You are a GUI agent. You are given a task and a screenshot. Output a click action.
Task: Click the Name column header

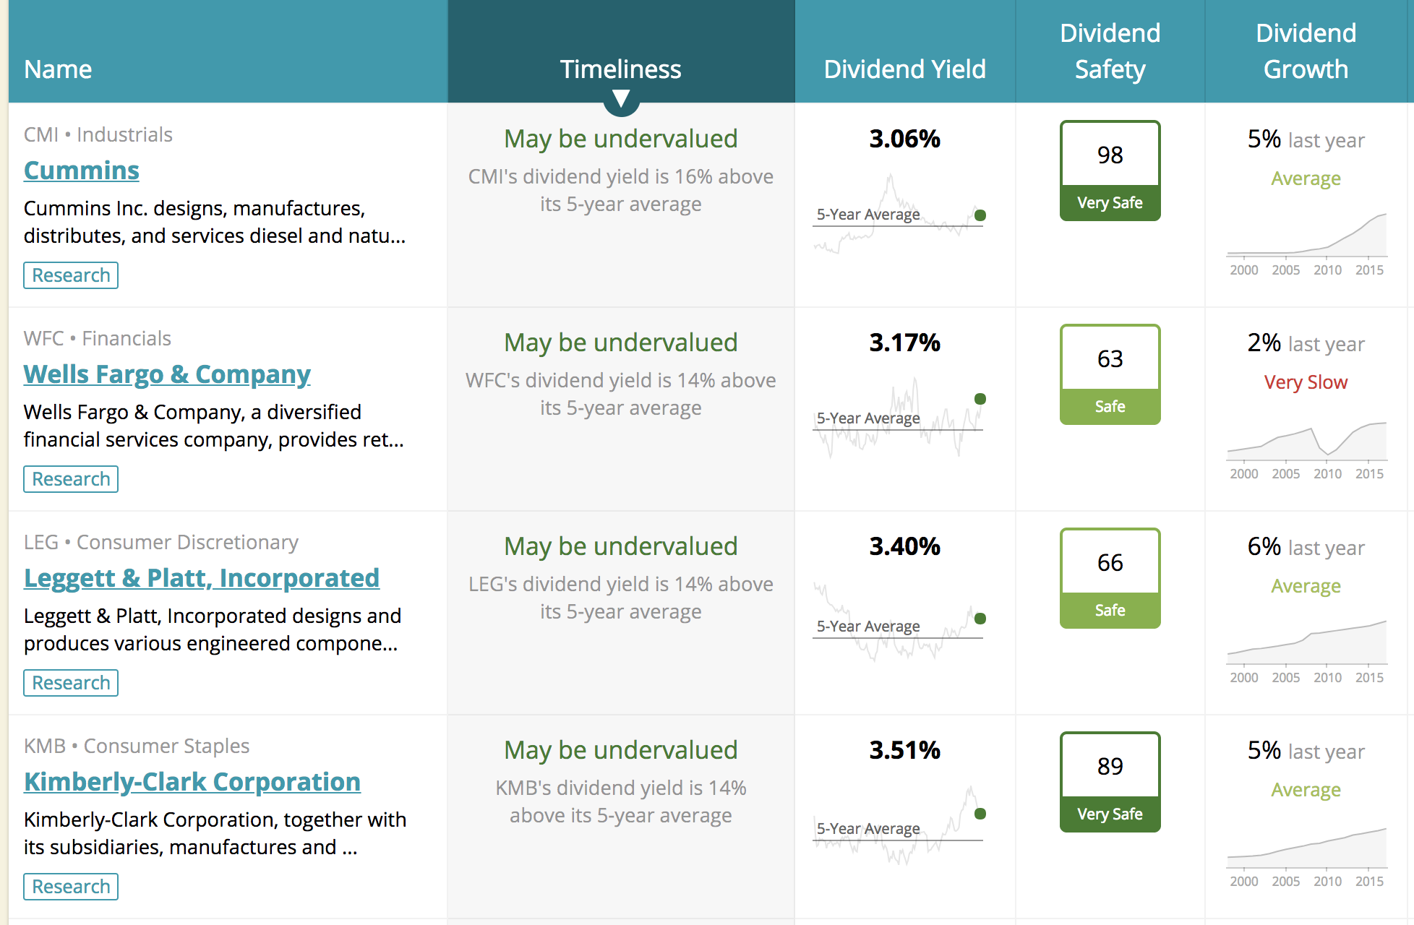click(58, 69)
